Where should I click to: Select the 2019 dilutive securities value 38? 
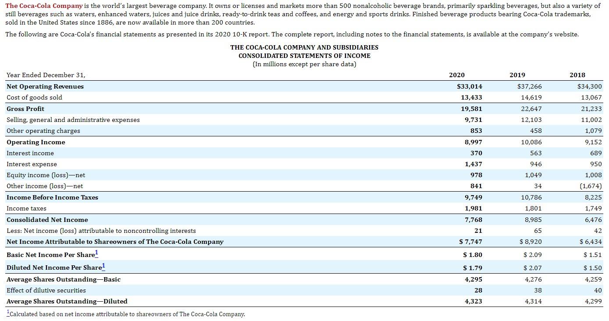pyautogui.click(x=538, y=290)
